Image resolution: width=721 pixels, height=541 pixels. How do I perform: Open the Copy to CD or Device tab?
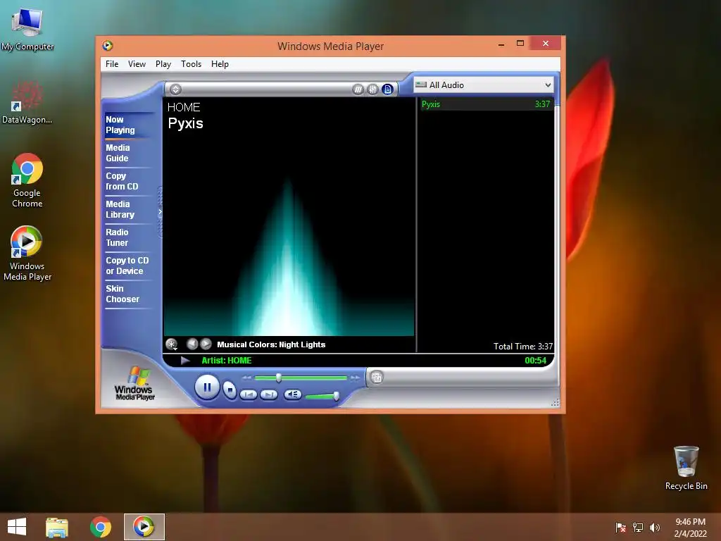[x=128, y=266]
